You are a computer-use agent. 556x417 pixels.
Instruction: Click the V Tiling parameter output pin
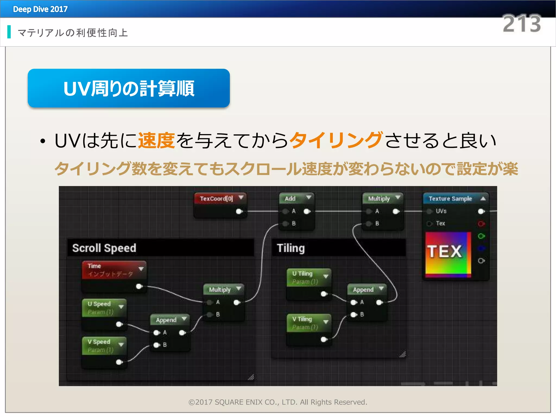click(x=324, y=339)
